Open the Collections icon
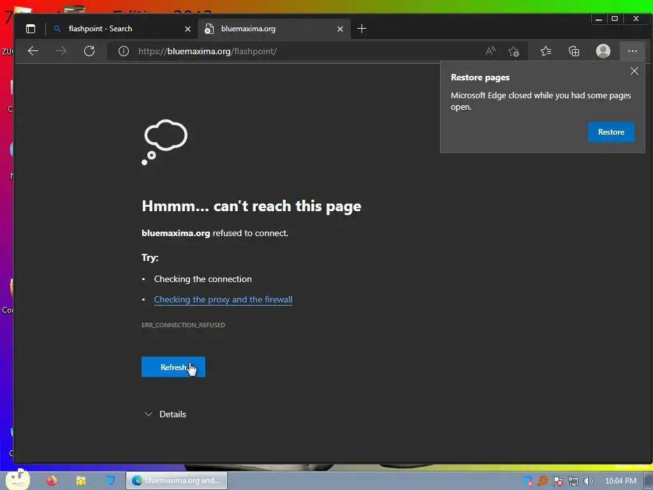Image resolution: width=653 pixels, height=490 pixels. tap(574, 51)
